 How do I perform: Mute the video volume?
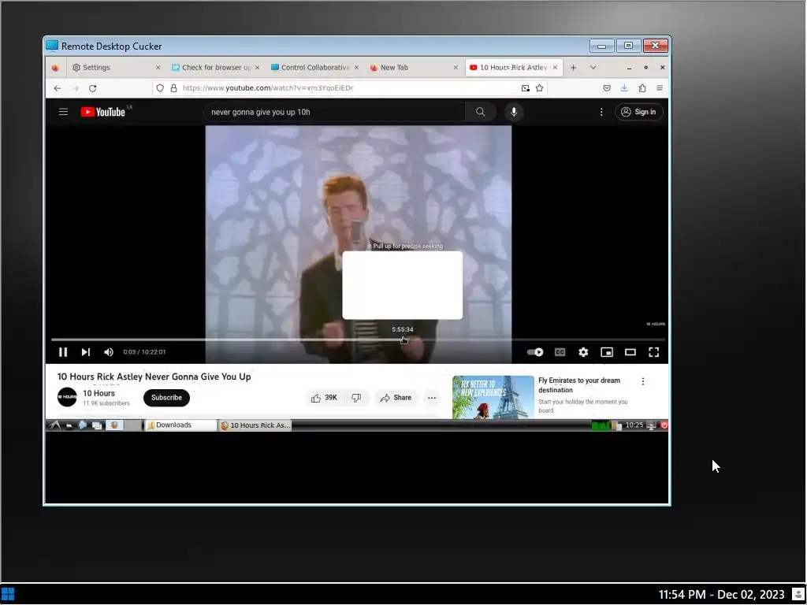(x=108, y=352)
